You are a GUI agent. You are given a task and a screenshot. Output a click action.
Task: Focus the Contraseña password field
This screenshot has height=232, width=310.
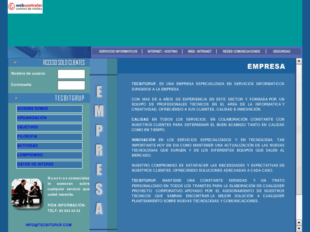click(x=71, y=85)
